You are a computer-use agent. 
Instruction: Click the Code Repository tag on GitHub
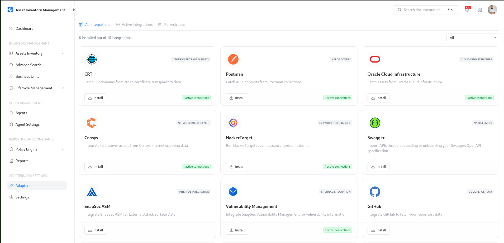pyautogui.click(x=480, y=192)
